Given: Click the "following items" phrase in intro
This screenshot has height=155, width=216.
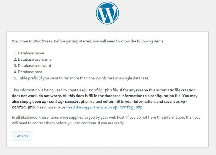Looking at the screenshot, I should pos(151,41).
